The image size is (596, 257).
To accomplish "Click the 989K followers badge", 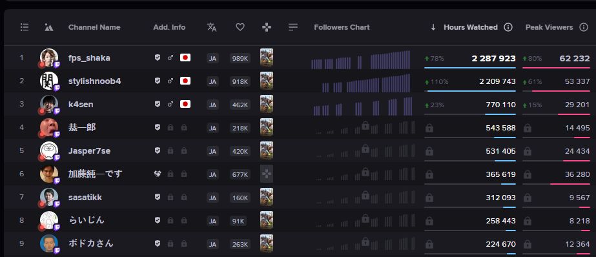I will [x=240, y=58].
